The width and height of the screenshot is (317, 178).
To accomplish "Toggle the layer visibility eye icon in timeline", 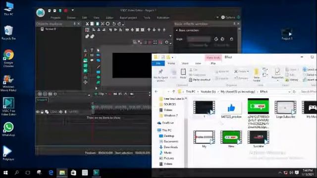I will pos(38,112).
